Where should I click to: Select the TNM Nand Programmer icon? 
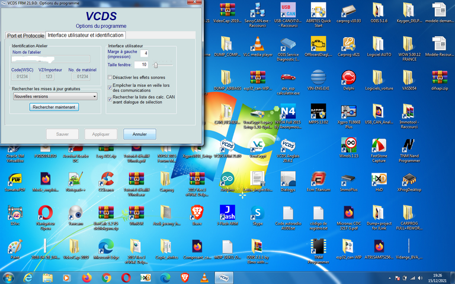click(409, 151)
